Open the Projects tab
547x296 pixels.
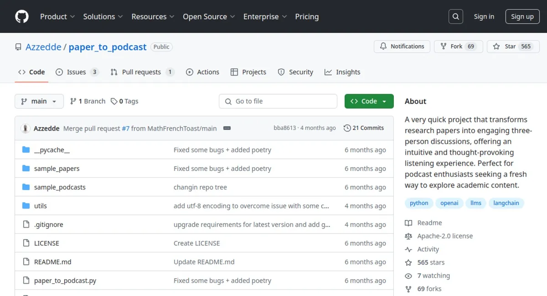pos(248,72)
